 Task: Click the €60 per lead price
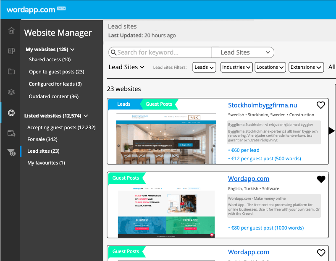244,150
